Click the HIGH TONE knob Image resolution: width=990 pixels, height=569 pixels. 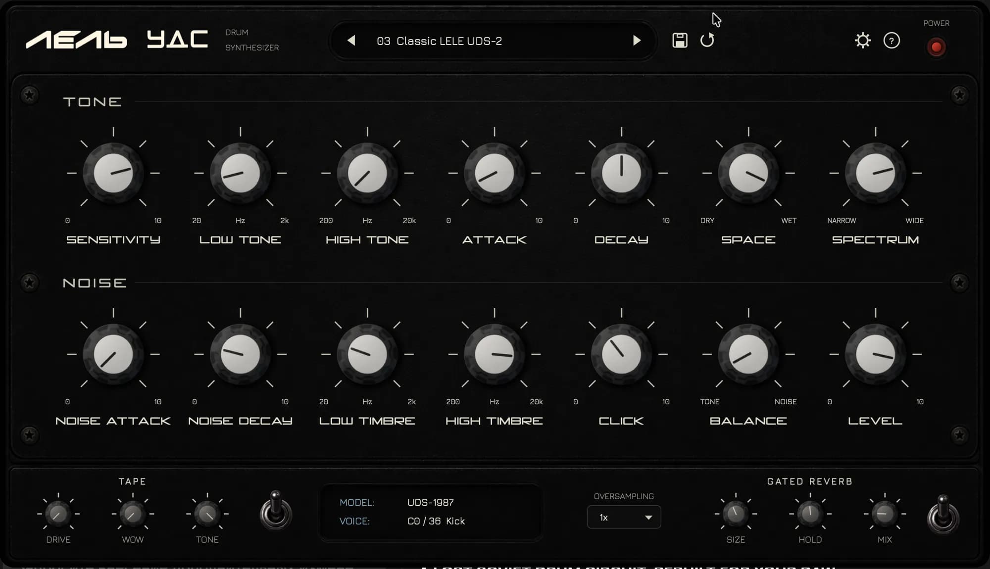point(367,173)
